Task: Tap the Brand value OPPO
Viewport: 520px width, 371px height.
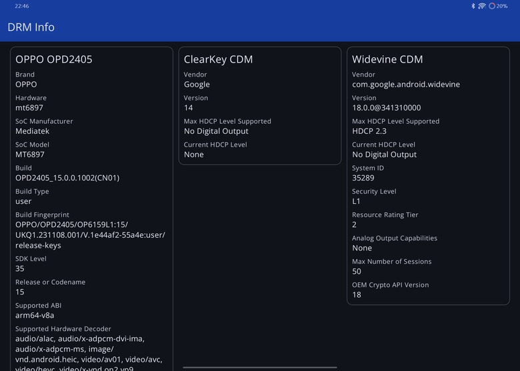Action: point(26,85)
